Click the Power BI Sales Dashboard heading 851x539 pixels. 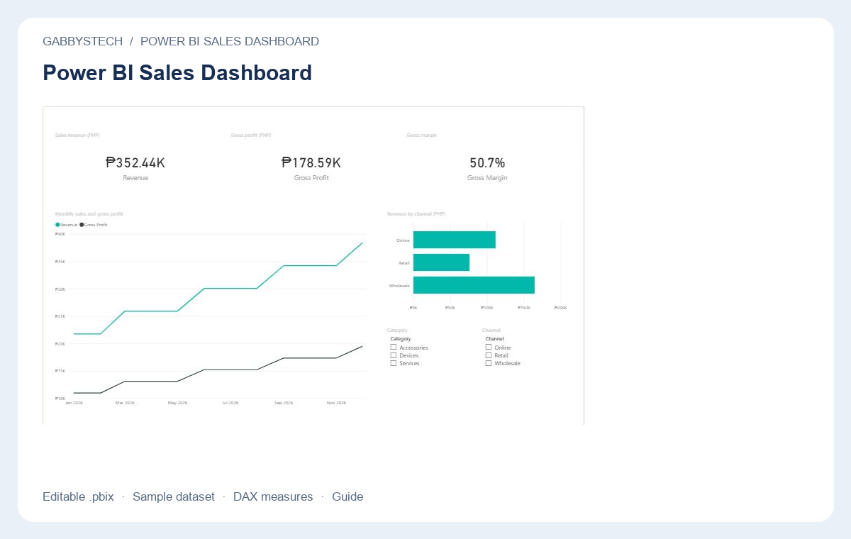177,72
